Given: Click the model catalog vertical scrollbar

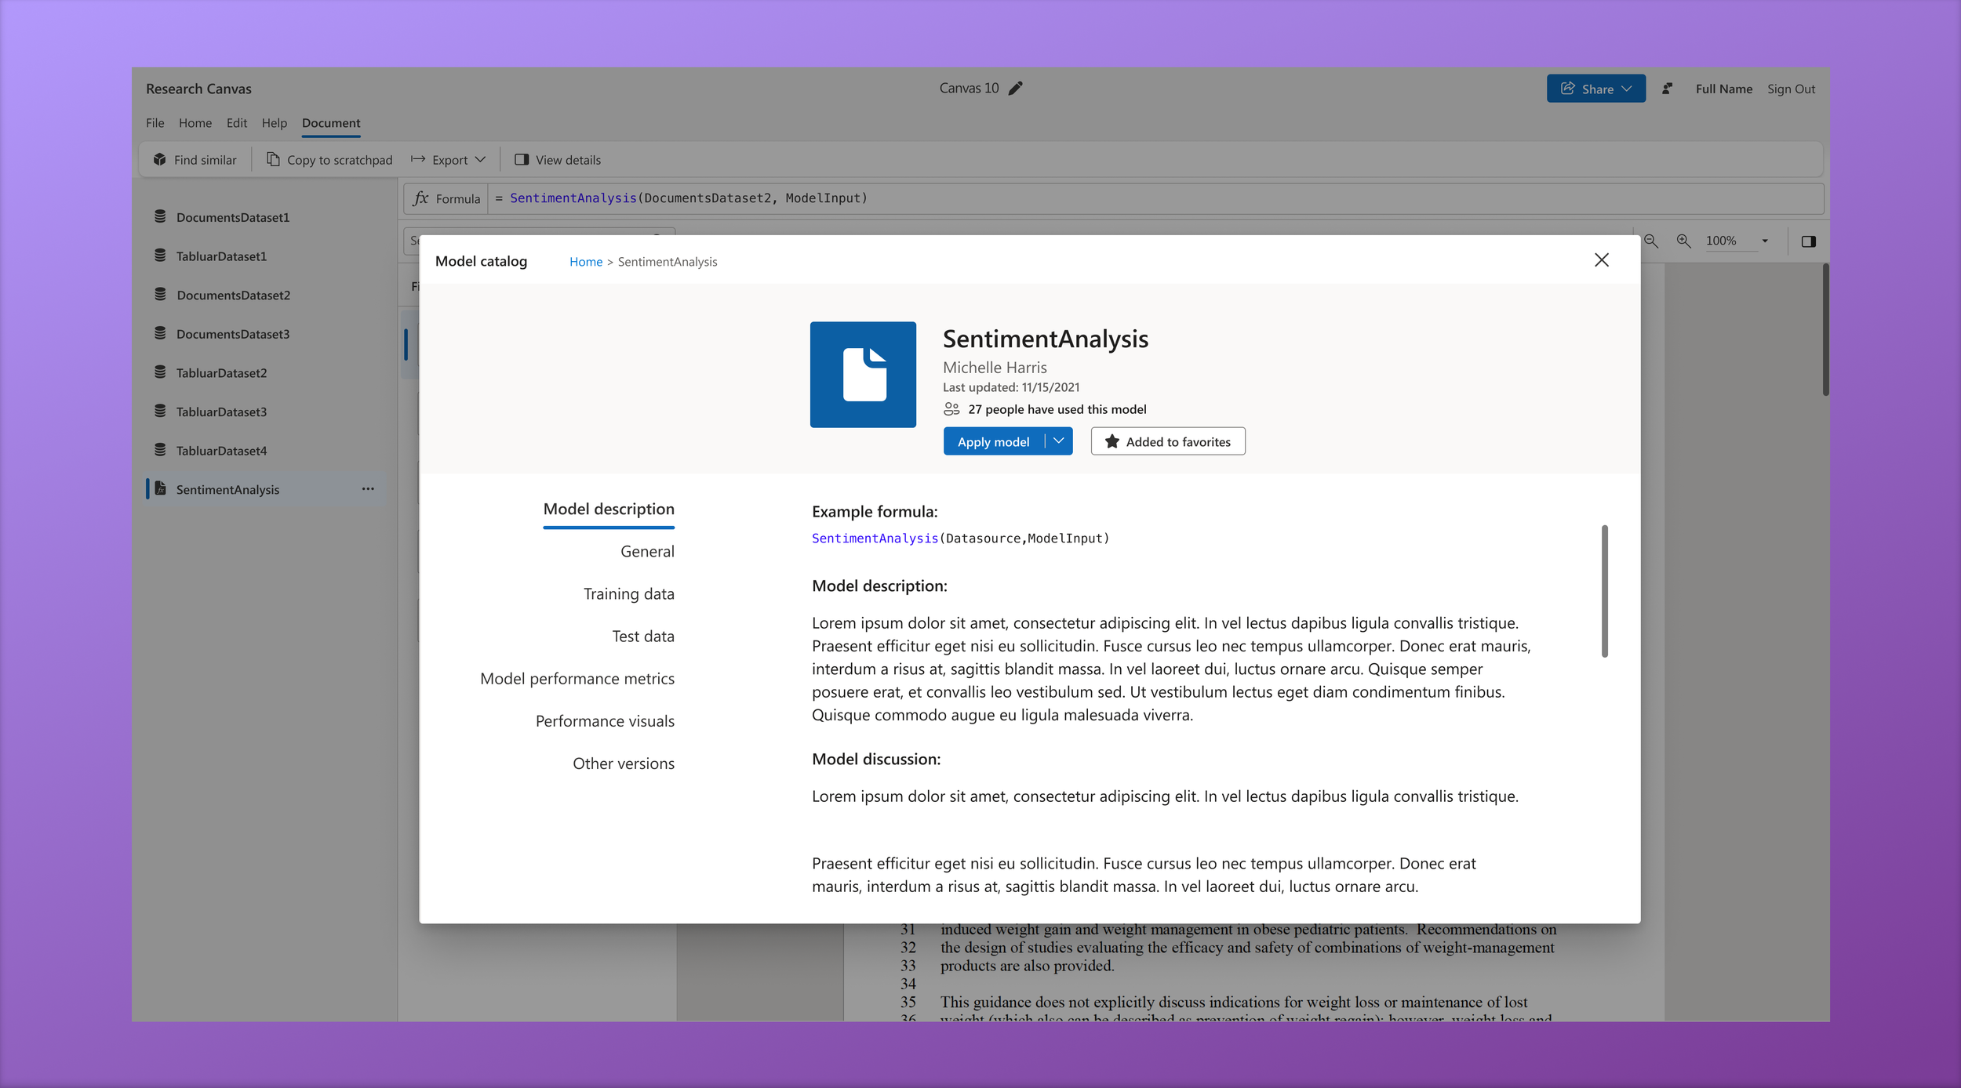Looking at the screenshot, I should (x=1604, y=591).
